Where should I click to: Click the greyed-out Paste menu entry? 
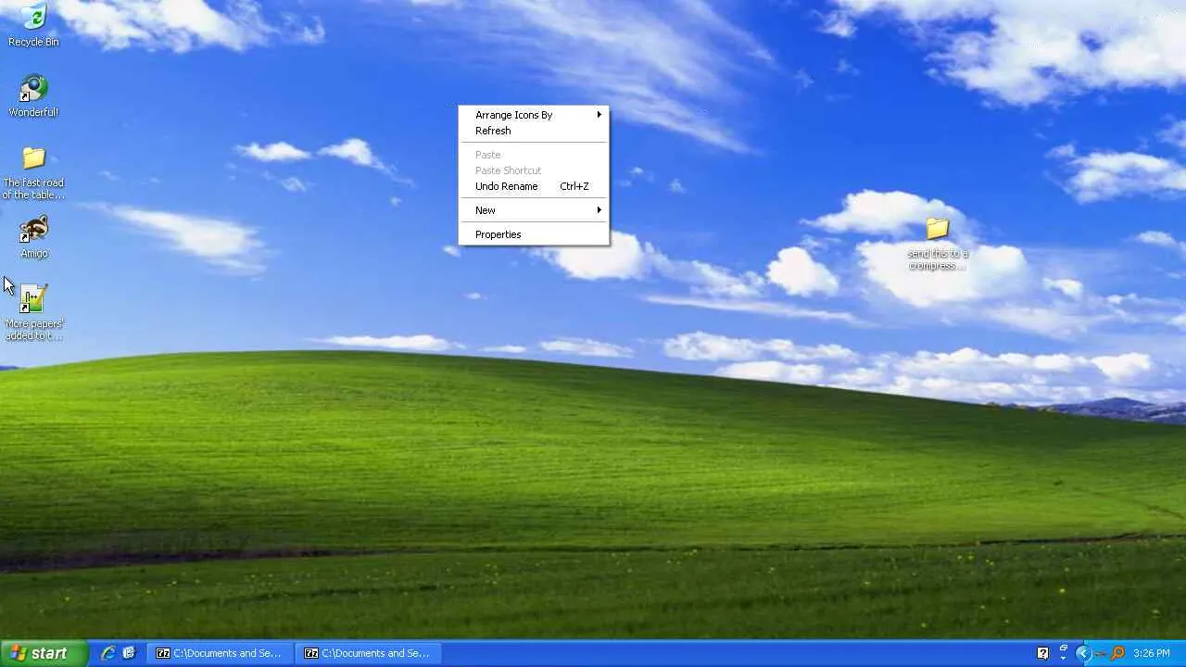click(x=534, y=155)
